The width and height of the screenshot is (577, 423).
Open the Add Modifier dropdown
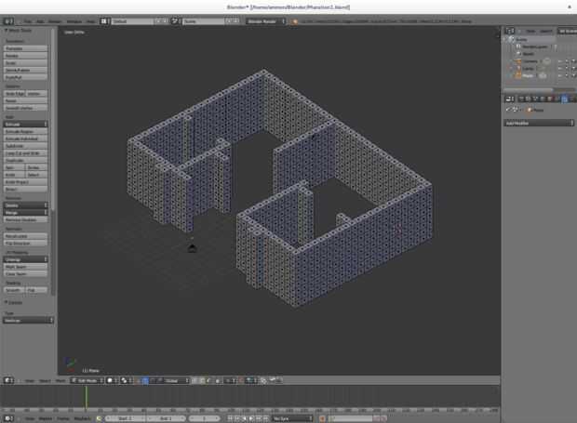point(539,123)
